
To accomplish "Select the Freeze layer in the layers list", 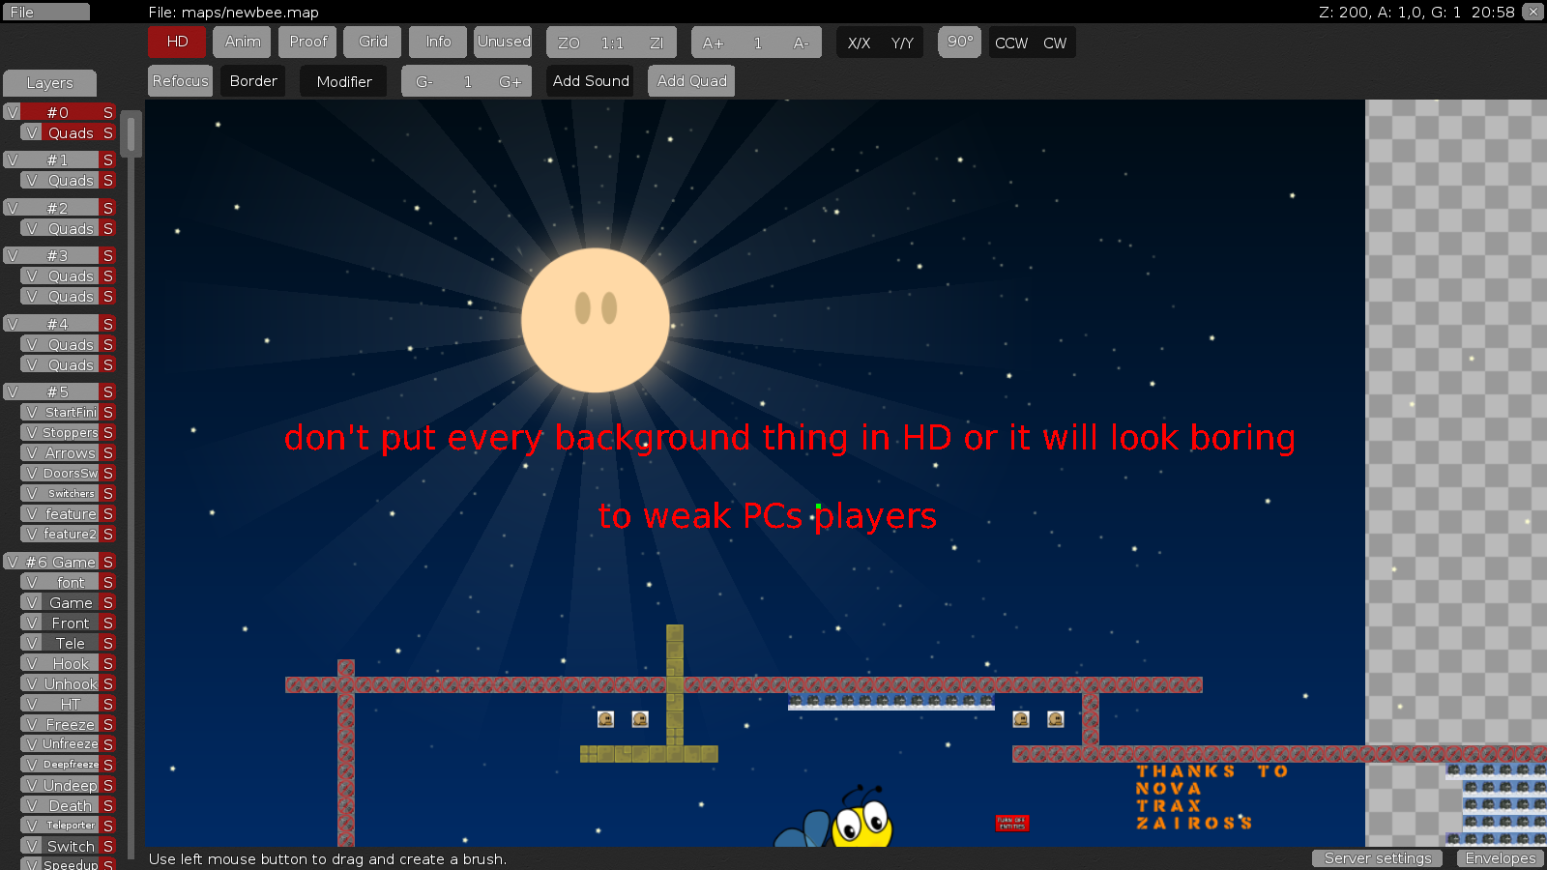I will [68, 723].
